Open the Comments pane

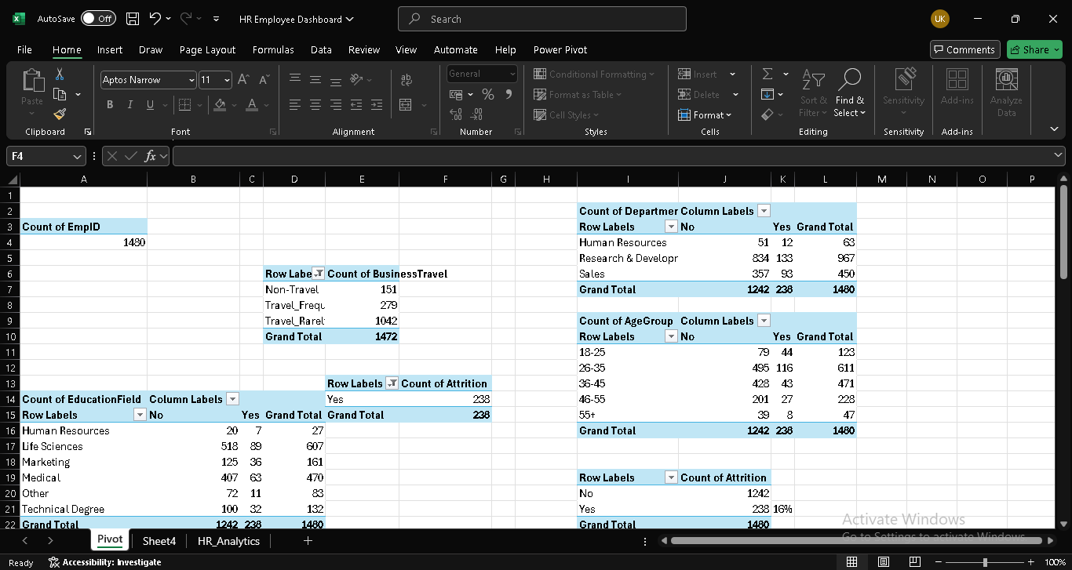[964, 49]
